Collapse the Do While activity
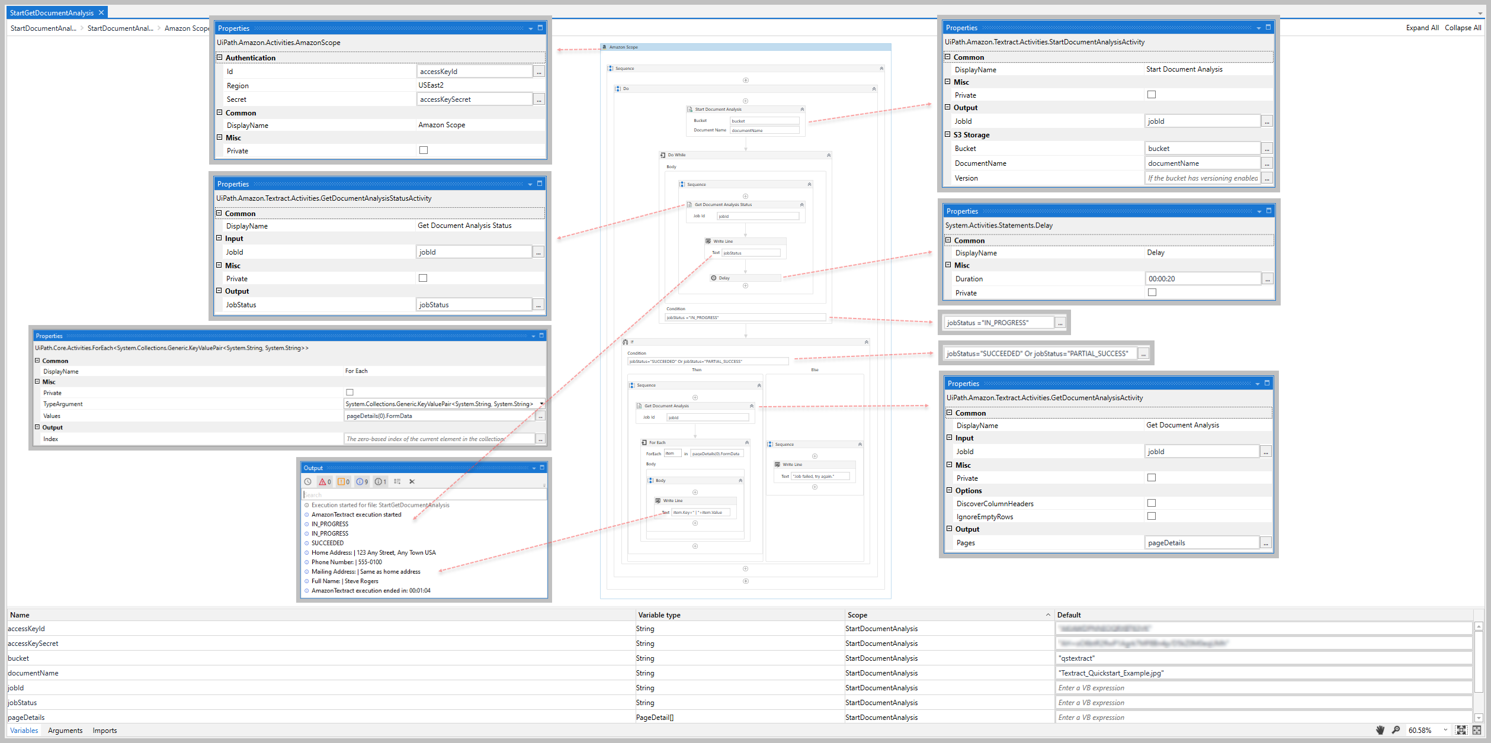 click(828, 155)
